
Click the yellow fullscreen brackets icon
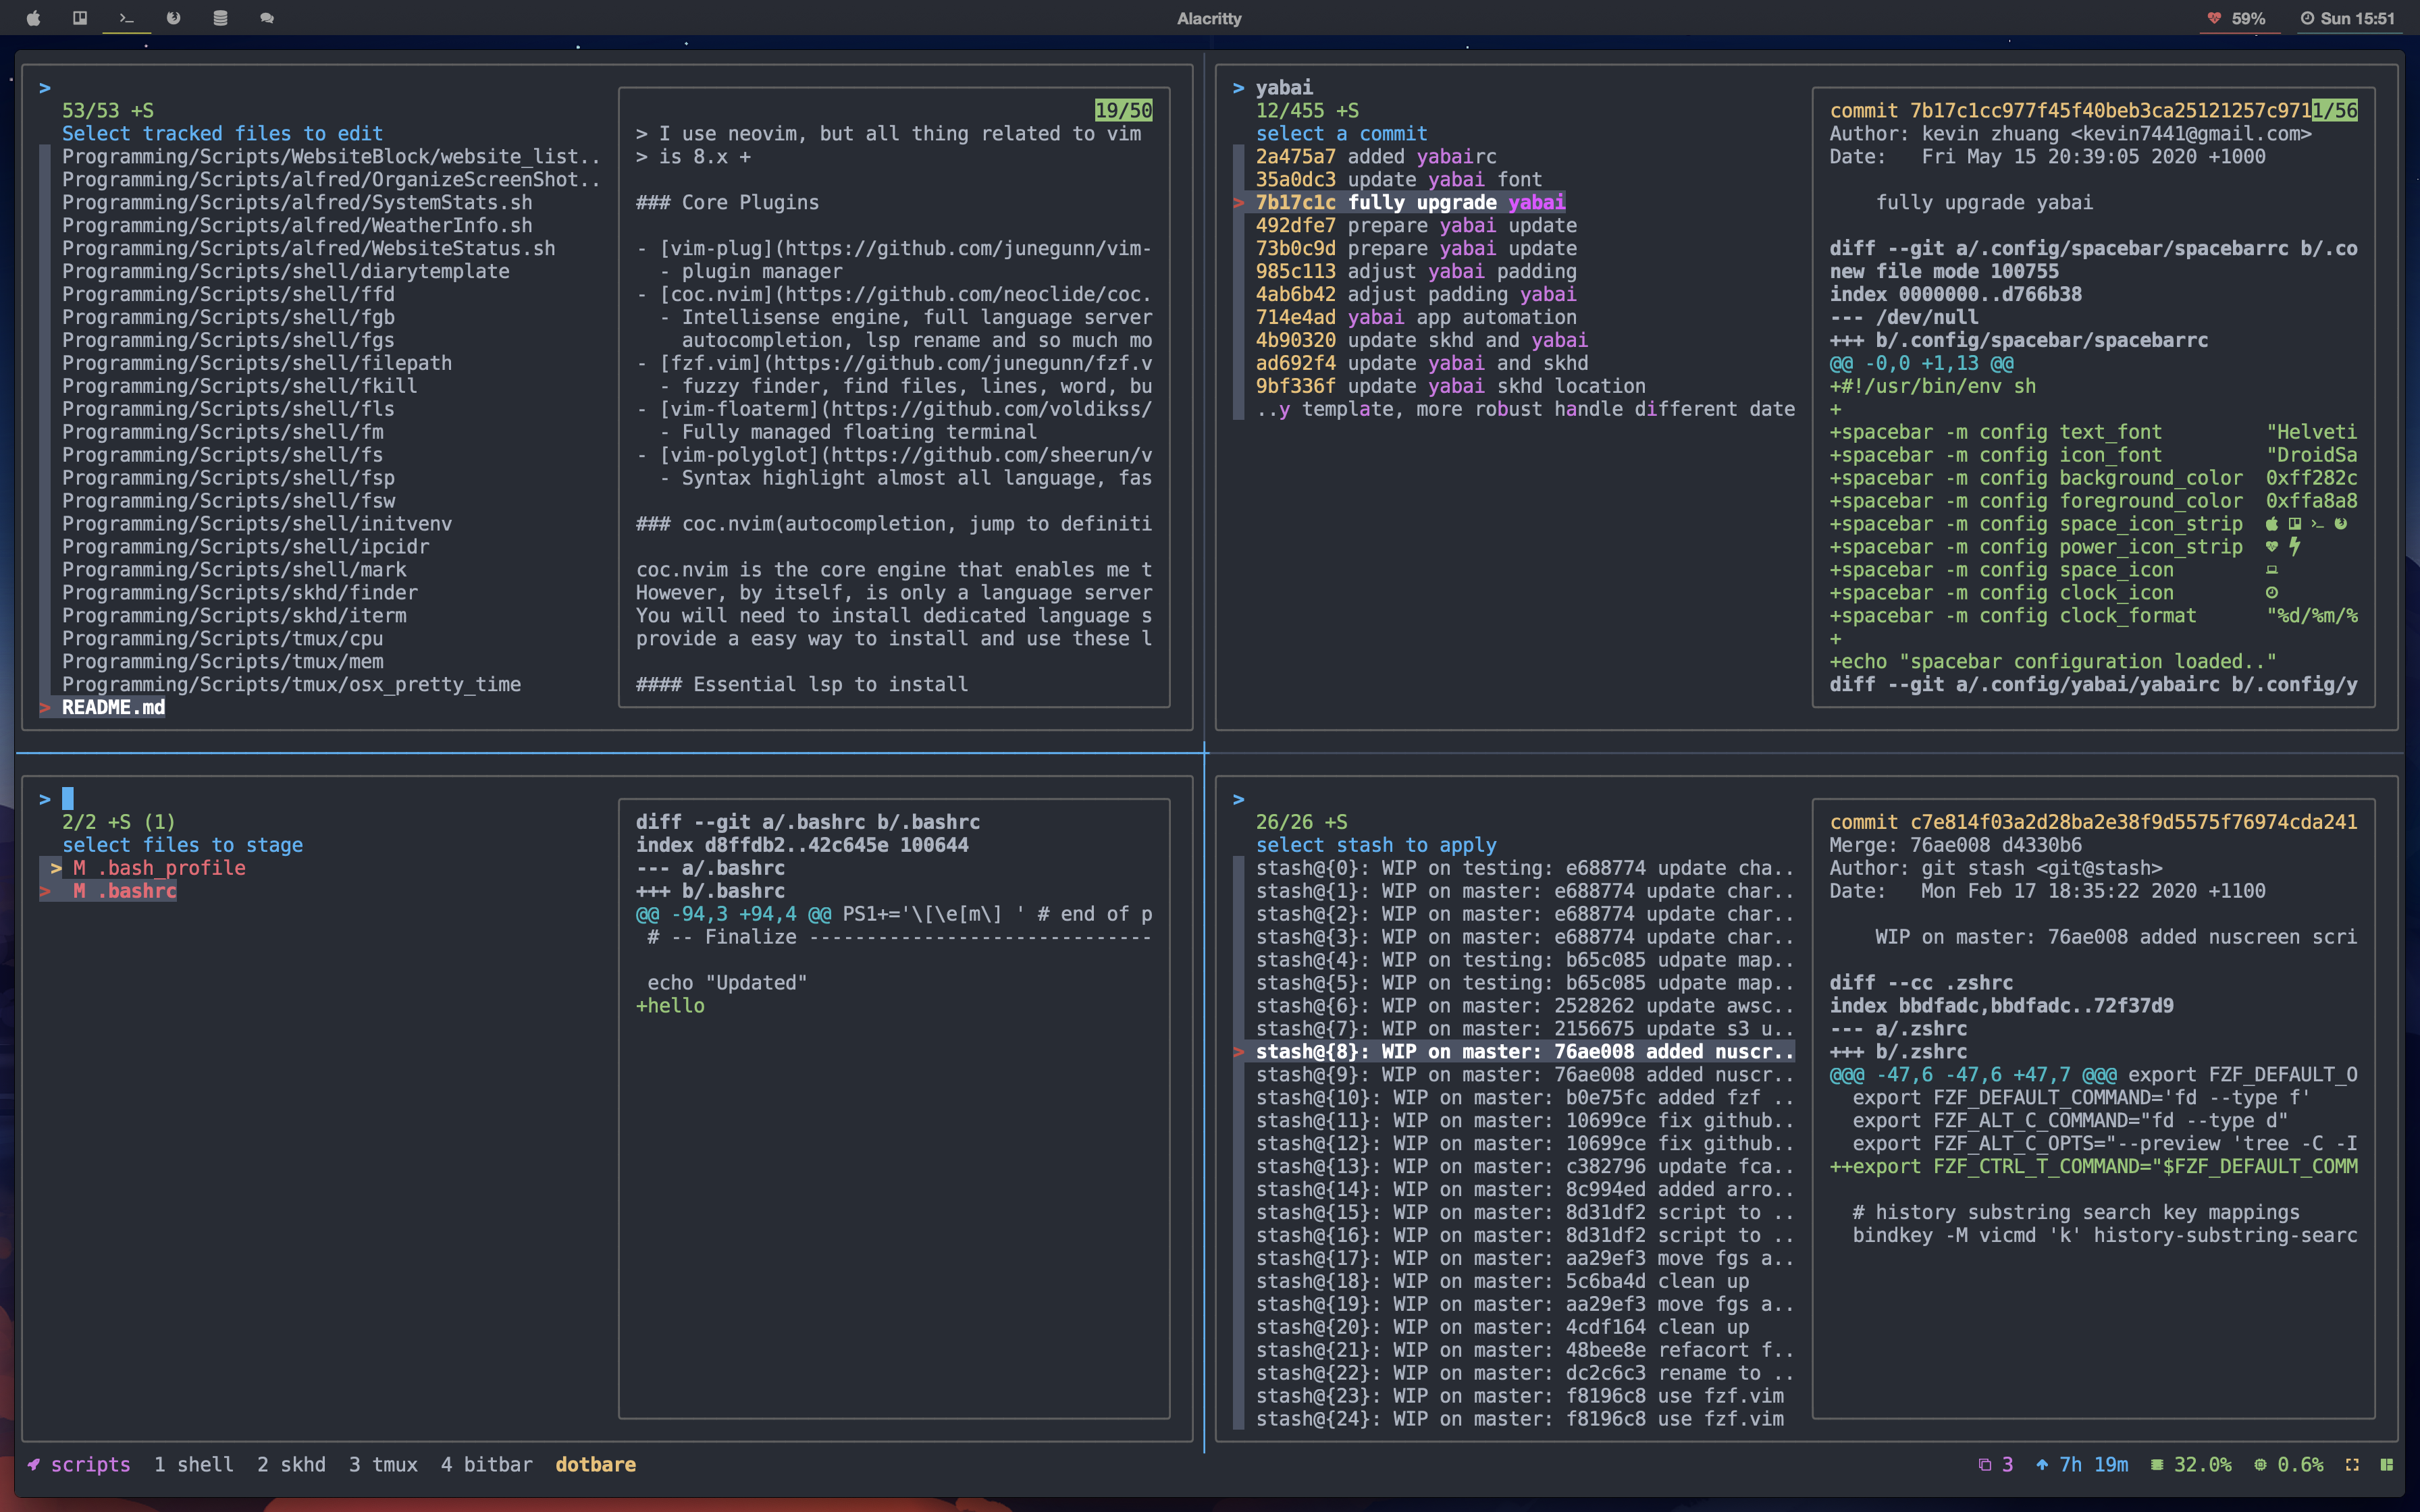tap(2352, 1464)
